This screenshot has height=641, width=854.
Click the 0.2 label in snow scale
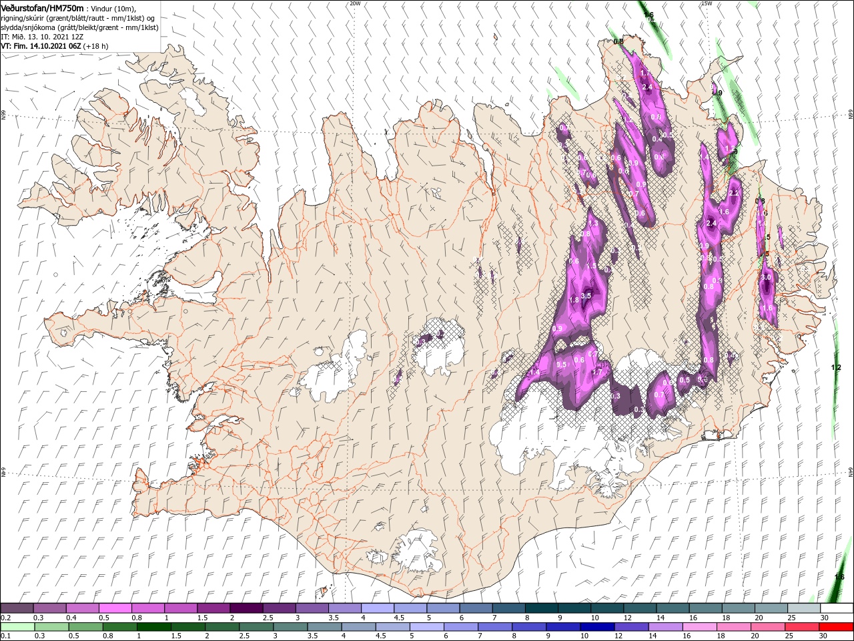pyautogui.click(x=6, y=618)
